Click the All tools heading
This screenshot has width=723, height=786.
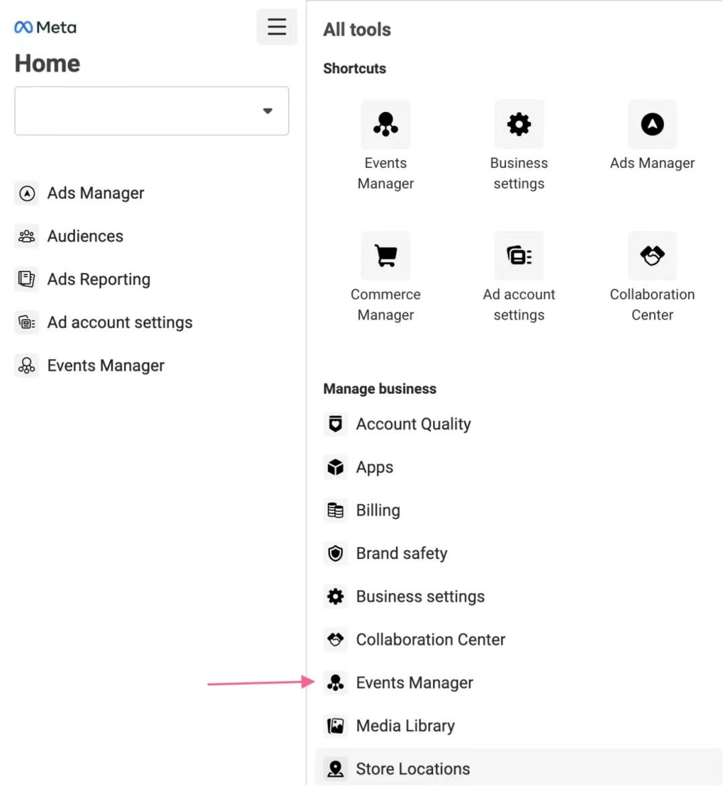tap(357, 29)
